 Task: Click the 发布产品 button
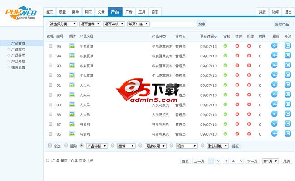[282, 24]
